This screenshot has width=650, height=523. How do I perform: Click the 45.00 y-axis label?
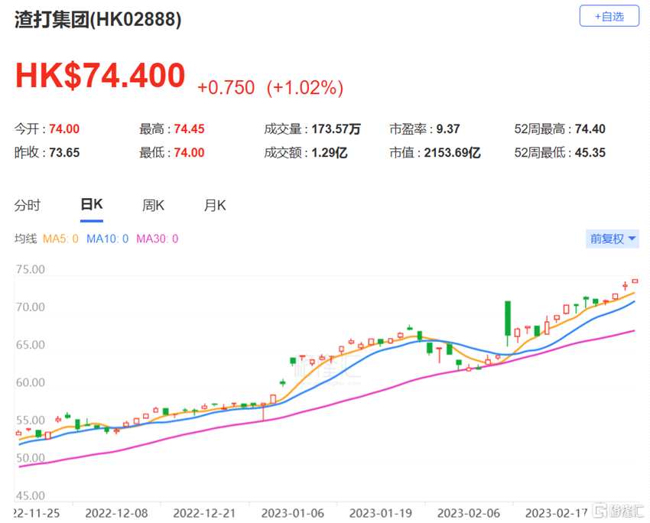coord(31,495)
